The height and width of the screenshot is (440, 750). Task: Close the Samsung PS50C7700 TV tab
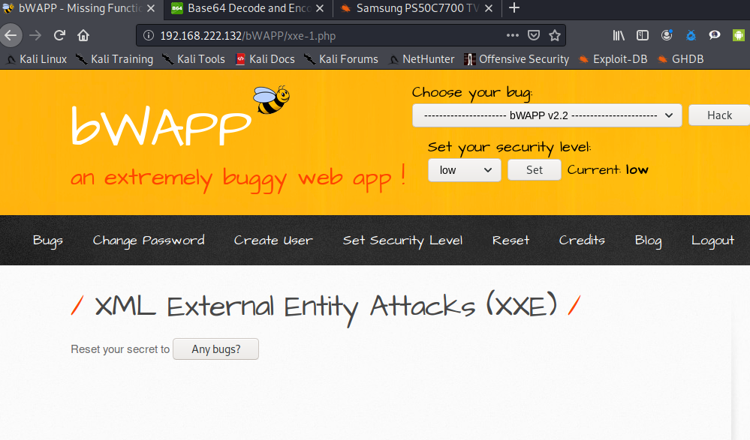488,8
